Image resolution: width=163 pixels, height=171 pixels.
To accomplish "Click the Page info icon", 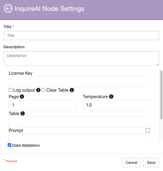I will (22, 97).
